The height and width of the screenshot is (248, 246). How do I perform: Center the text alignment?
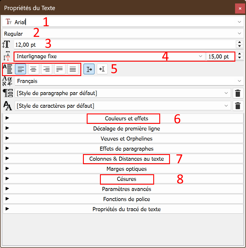pos(34,69)
